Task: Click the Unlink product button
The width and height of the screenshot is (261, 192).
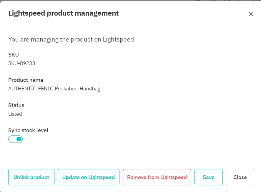Action: [31, 177]
